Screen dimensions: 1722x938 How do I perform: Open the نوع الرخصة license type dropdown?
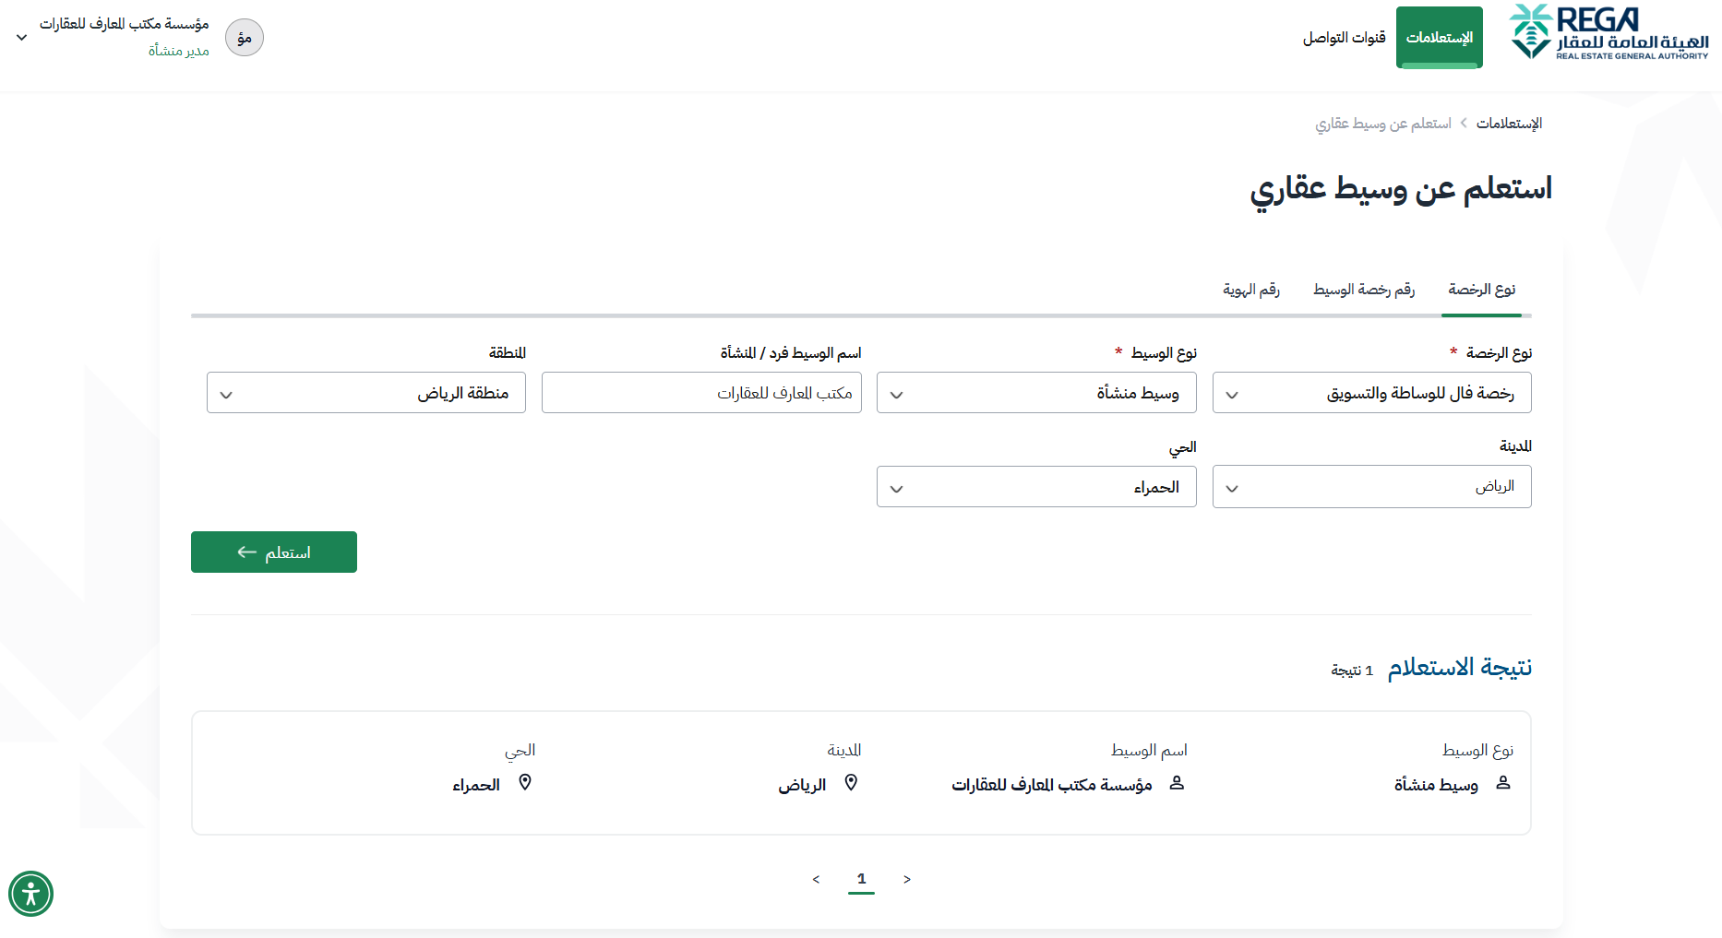1371,393
